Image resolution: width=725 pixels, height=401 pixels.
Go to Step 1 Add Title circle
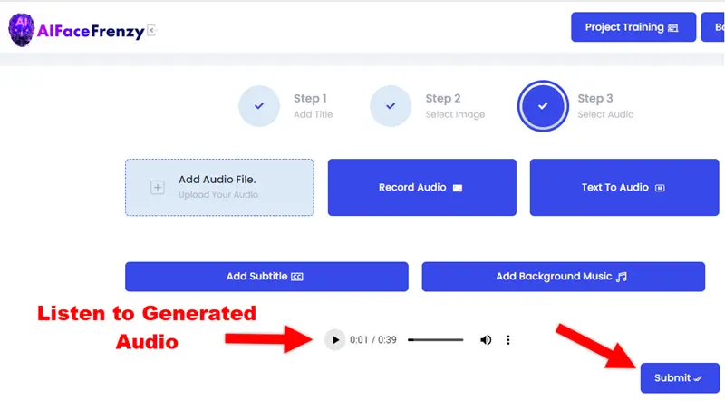259,106
